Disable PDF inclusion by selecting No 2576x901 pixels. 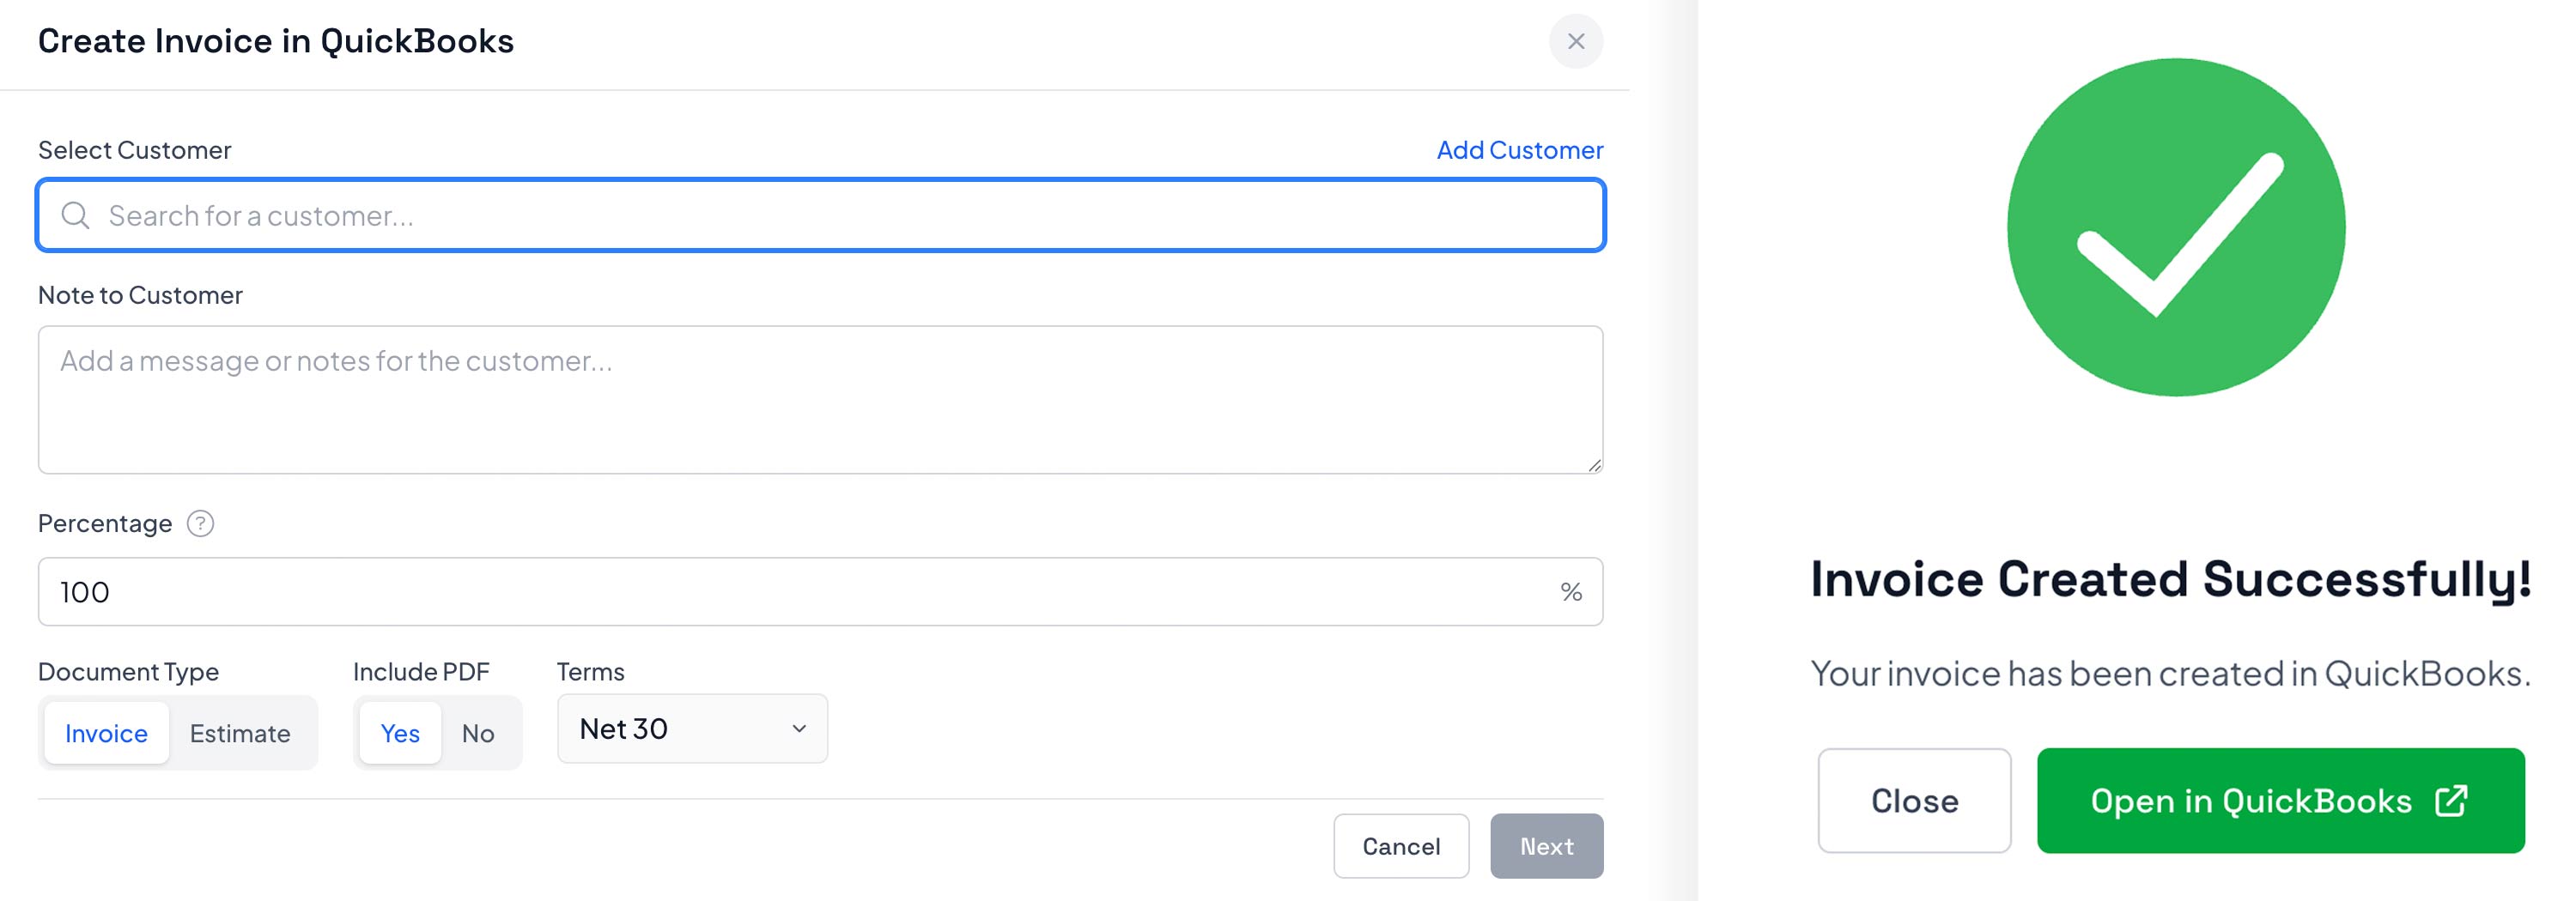(x=478, y=732)
